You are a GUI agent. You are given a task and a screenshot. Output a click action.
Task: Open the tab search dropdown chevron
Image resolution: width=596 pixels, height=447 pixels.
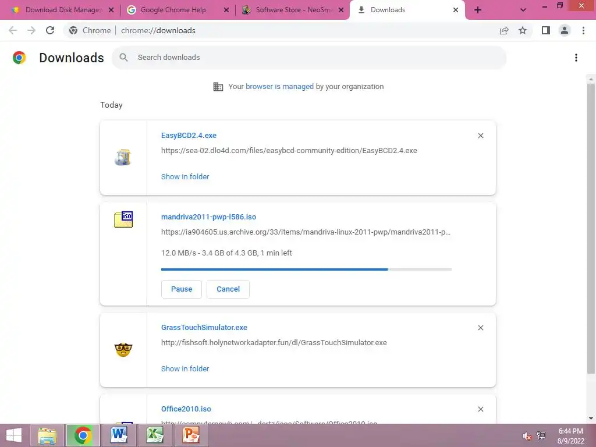(x=523, y=10)
